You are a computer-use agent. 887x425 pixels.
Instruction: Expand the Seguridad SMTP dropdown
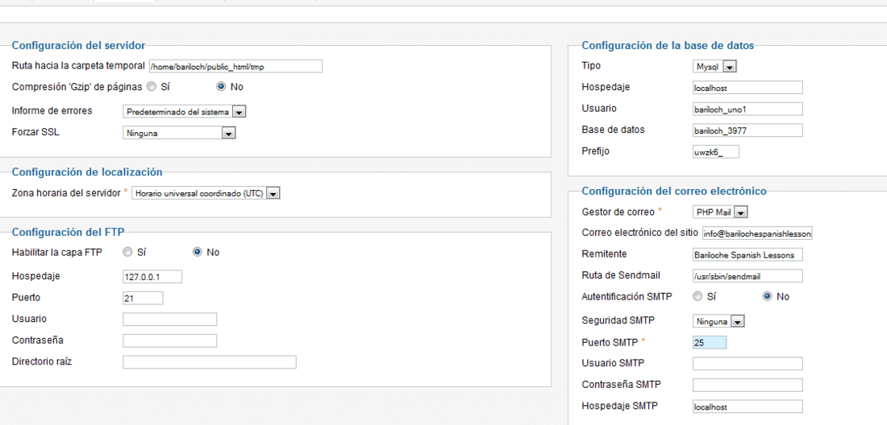[x=718, y=322]
